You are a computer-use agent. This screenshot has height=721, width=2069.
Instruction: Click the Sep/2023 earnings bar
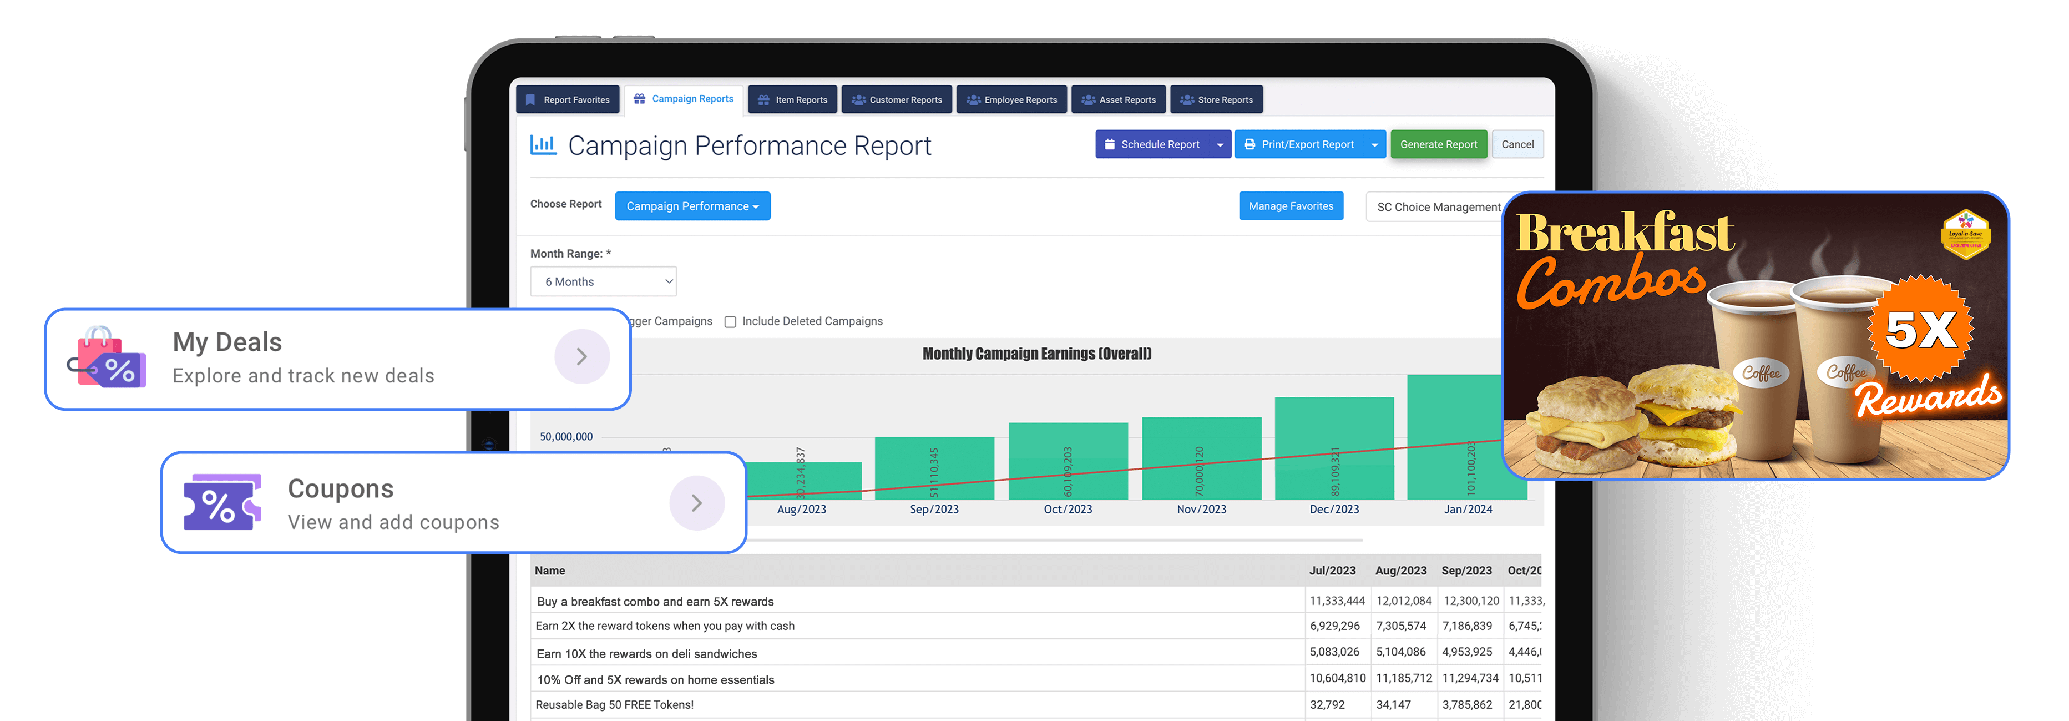934,468
